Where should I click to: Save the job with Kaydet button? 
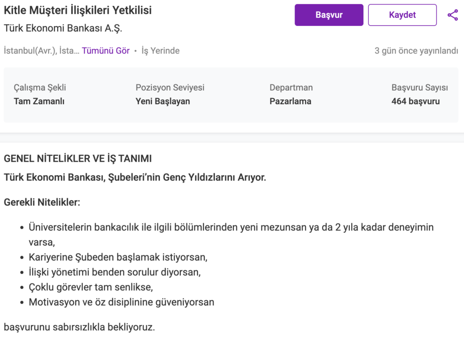click(x=402, y=15)
